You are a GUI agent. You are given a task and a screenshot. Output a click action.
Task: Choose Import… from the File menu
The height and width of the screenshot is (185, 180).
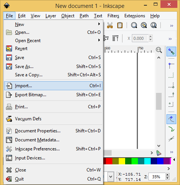click(53, 86)
